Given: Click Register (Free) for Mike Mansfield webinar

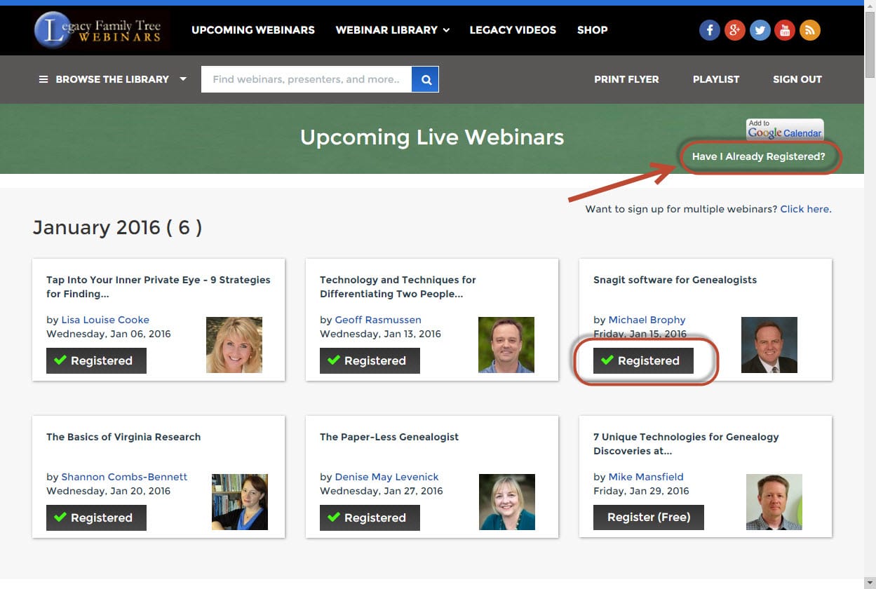Looking at the screenshot, I should (649, 517).
